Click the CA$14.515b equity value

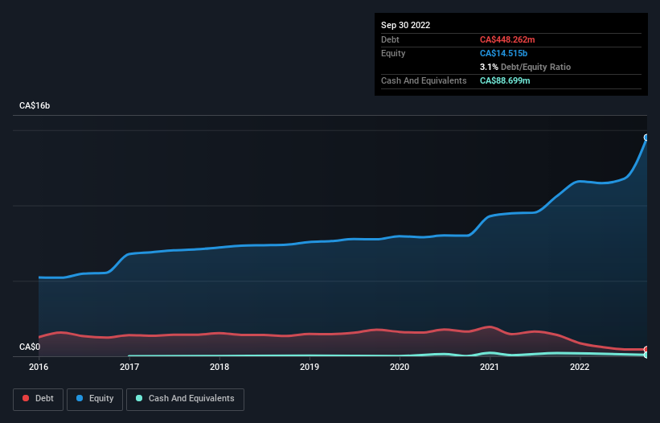(x=503, y=53)
